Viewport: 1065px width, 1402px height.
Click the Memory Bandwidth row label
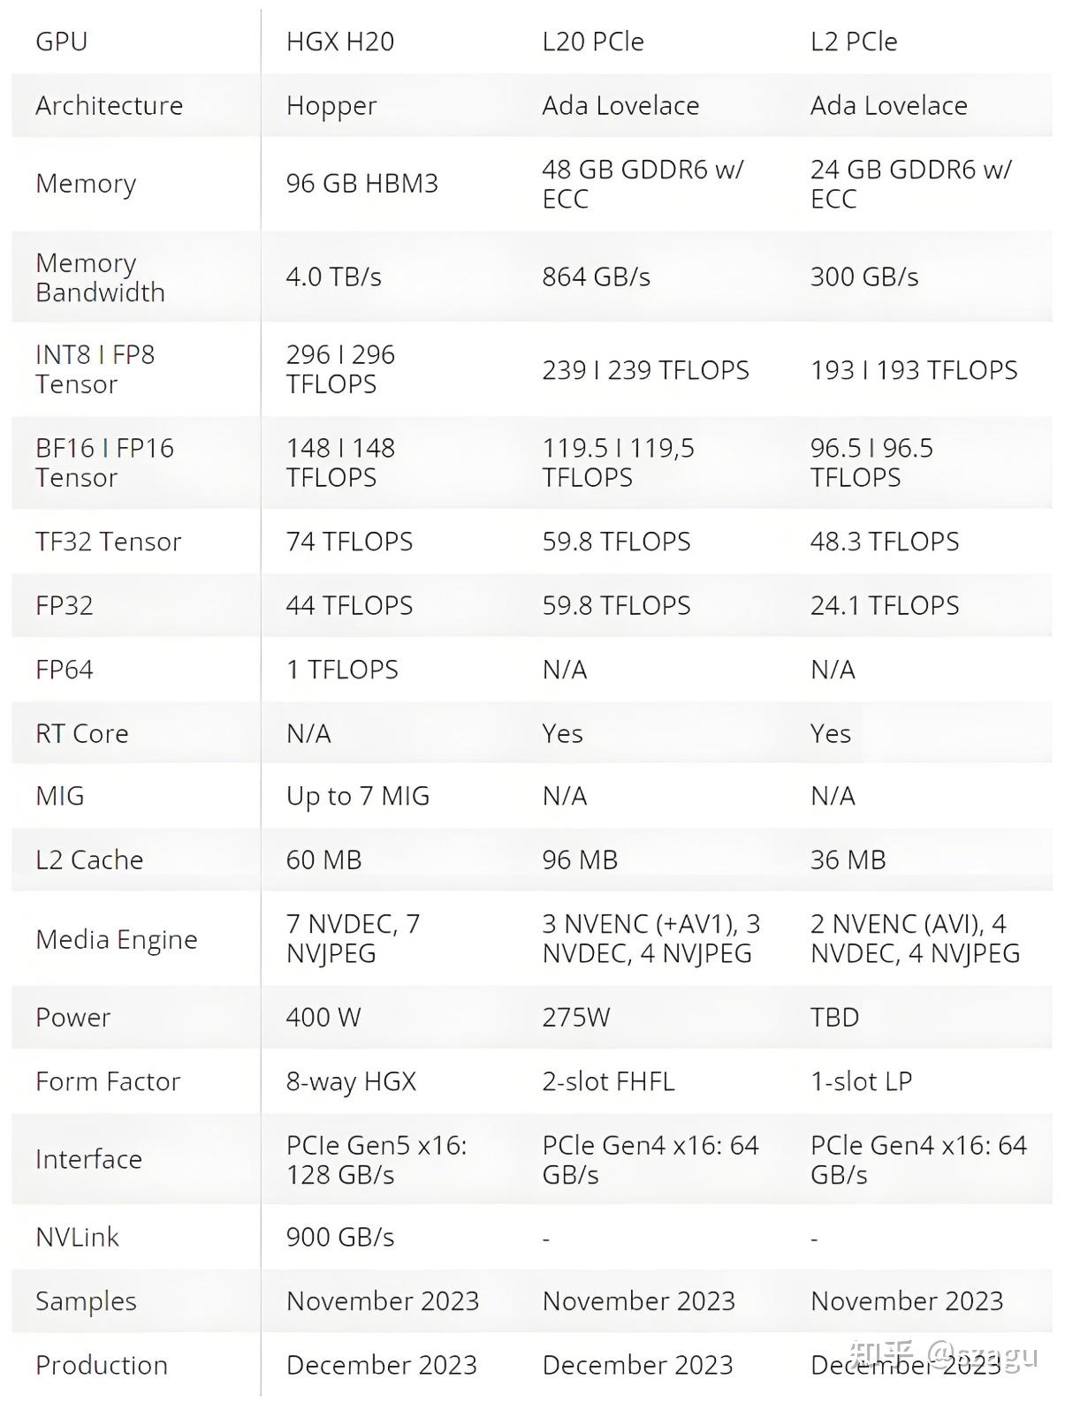point(100,277)
